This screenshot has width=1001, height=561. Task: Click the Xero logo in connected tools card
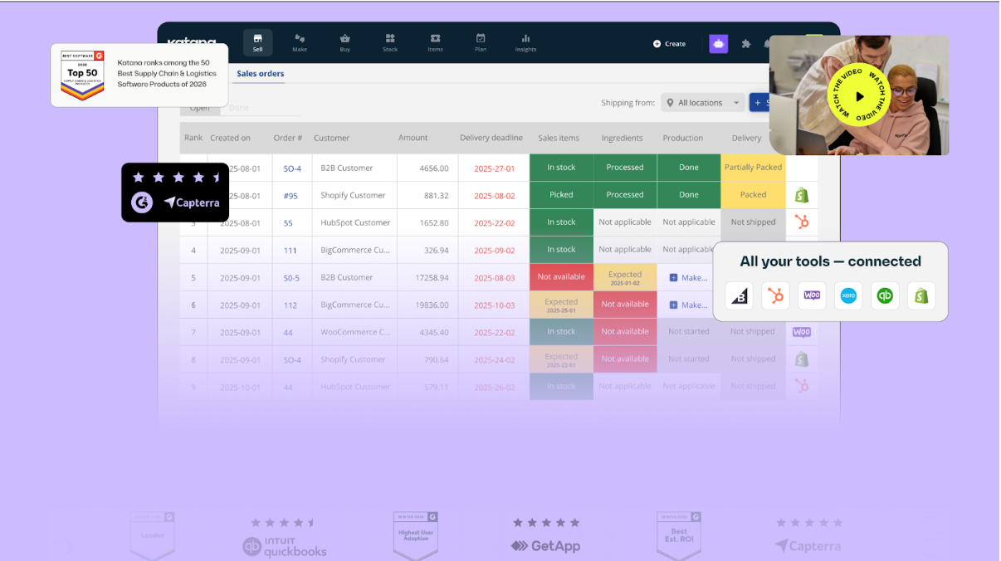(x=848, y=295)
